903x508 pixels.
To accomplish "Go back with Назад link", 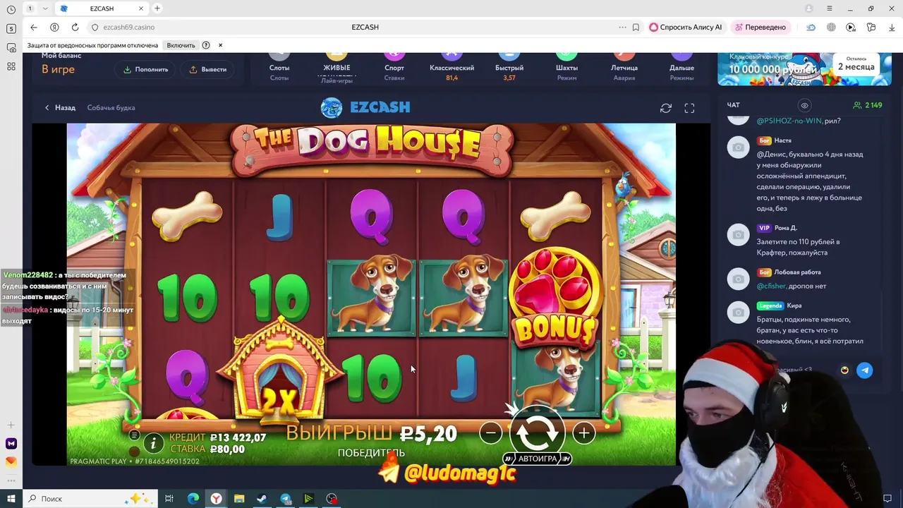I will coord(60,108).
